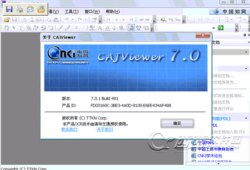The image size is (250, 170).
Task: Click the green Go arrow button
Action: [x=221, y=28]
